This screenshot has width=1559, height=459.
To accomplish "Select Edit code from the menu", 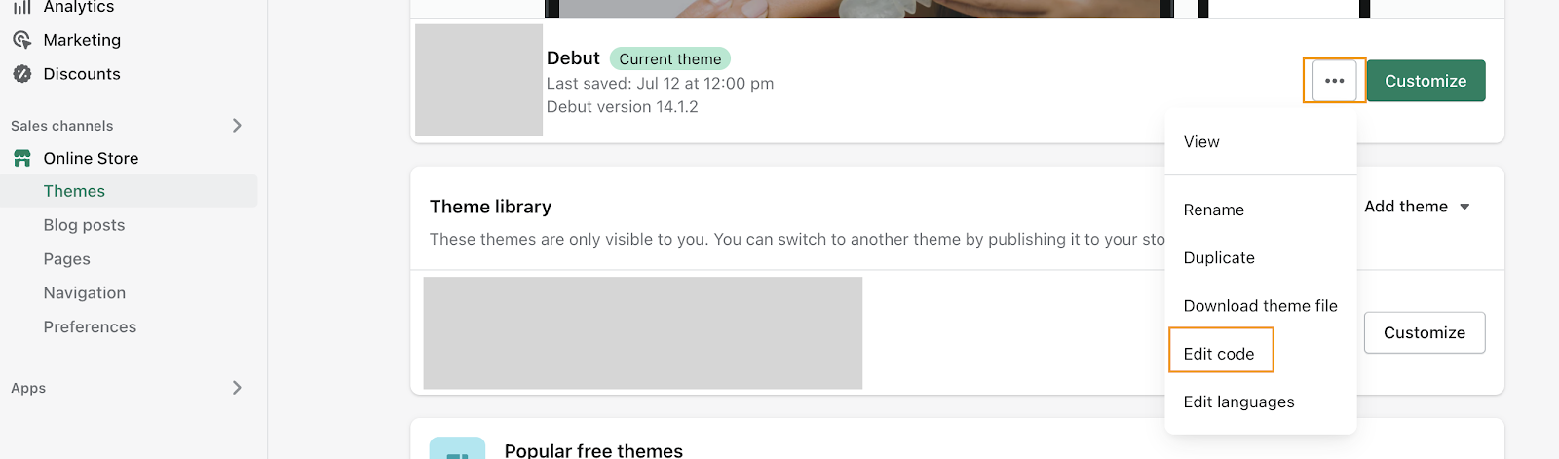I will tap(1219, 354).
